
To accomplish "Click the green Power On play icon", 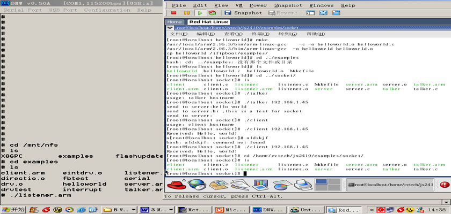I will click(x=200, y=13).
